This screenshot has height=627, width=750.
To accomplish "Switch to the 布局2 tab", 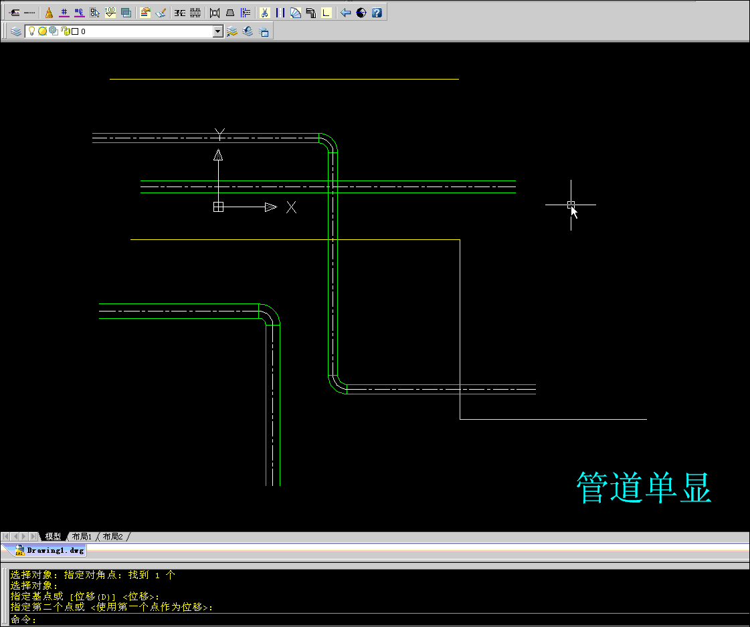I will click(113, 537).
